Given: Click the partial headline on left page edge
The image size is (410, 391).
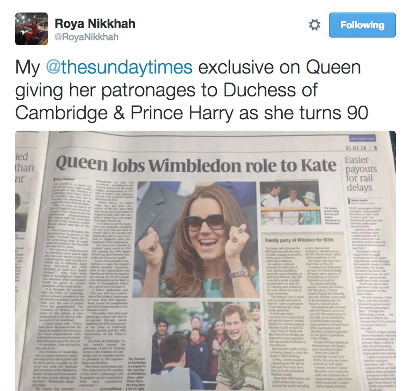Looking at the screenshot, I should 24,168.
